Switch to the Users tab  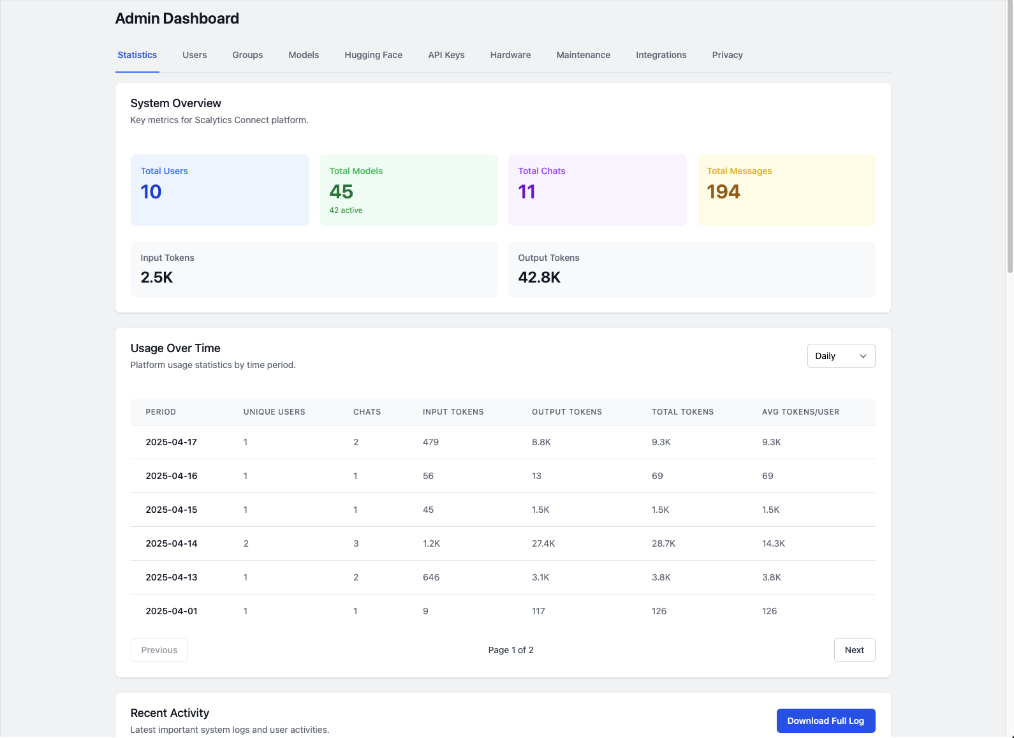[x=195, y=55]
